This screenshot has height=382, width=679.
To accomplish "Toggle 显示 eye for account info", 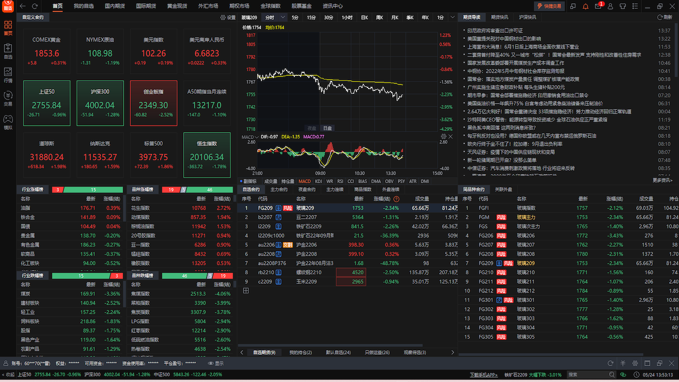I will [216, 363].
